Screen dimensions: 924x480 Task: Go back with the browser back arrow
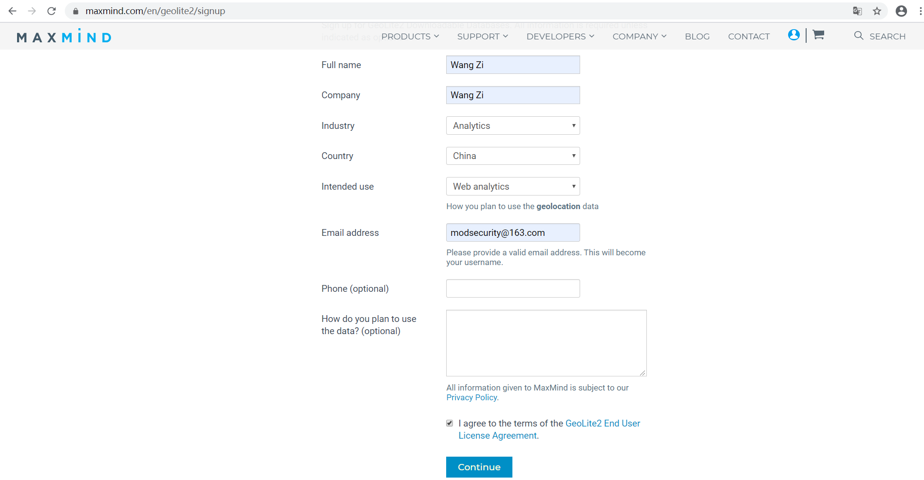(x=13, y=11)
